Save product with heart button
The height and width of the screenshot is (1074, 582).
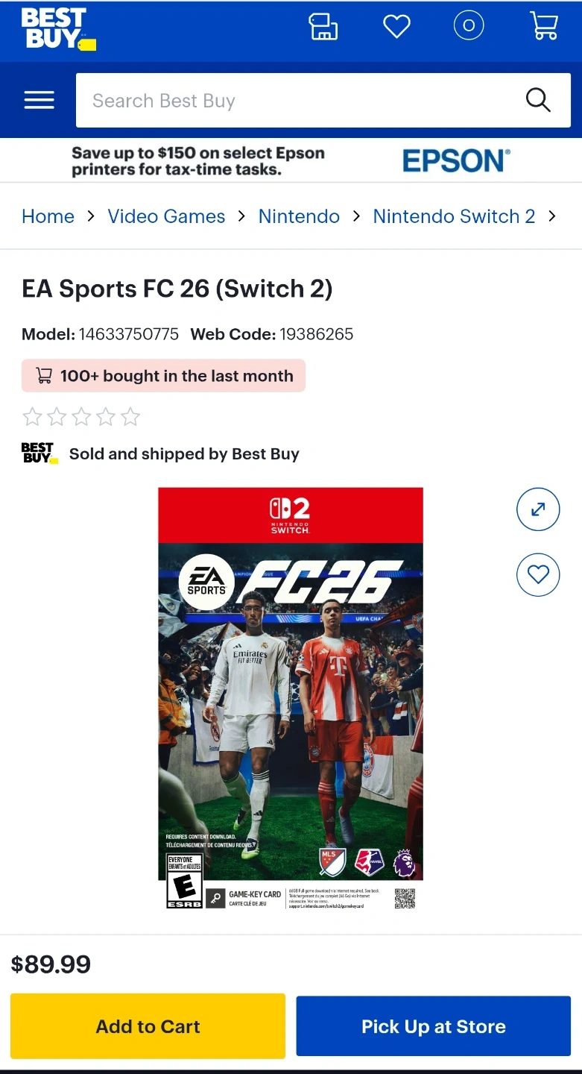tap(538, 574)
